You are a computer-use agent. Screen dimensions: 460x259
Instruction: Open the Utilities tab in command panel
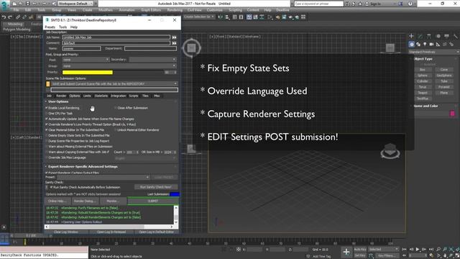tap(455, 36)
